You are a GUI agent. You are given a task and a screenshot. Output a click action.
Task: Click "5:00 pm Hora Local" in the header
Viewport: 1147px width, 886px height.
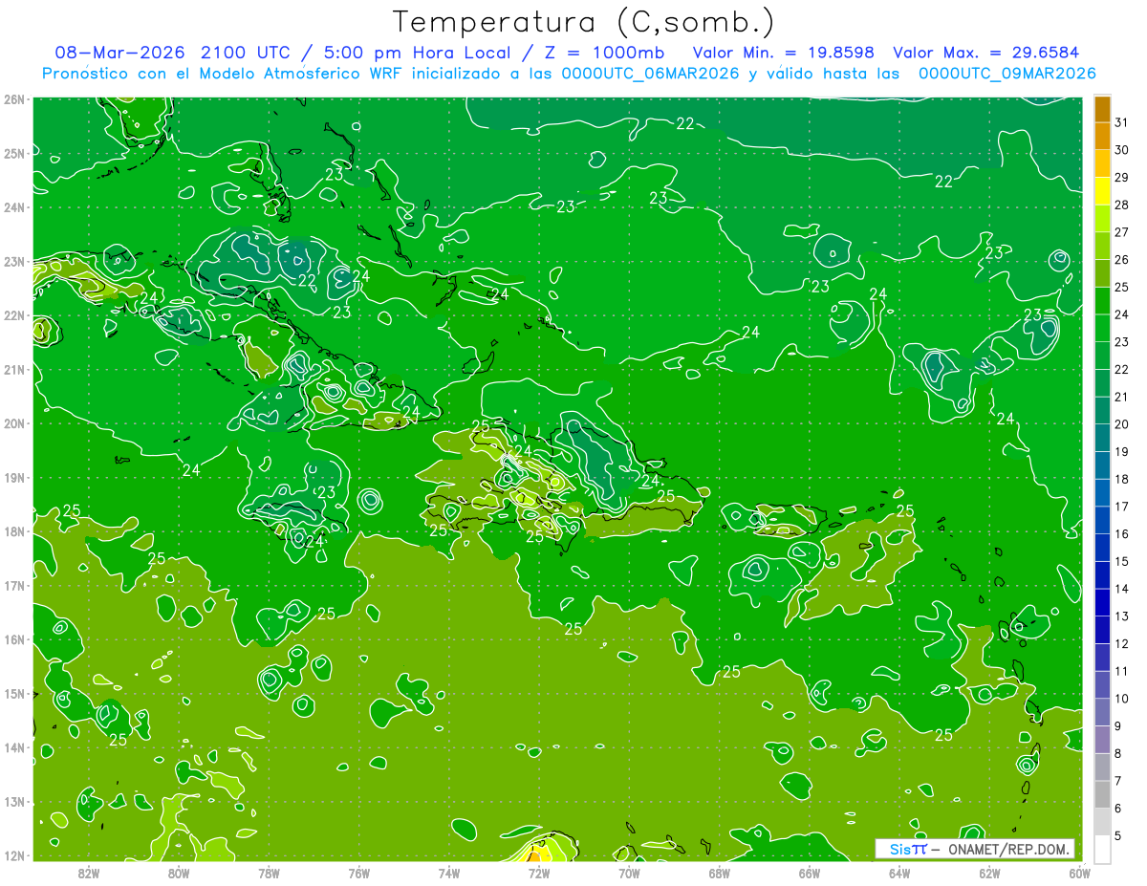pyautogui.click(x=416, y=53)
